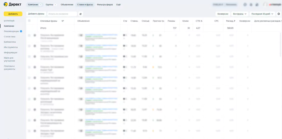
Task: Expand the Все фразы dropdown
Action: (x=240, y=14)
